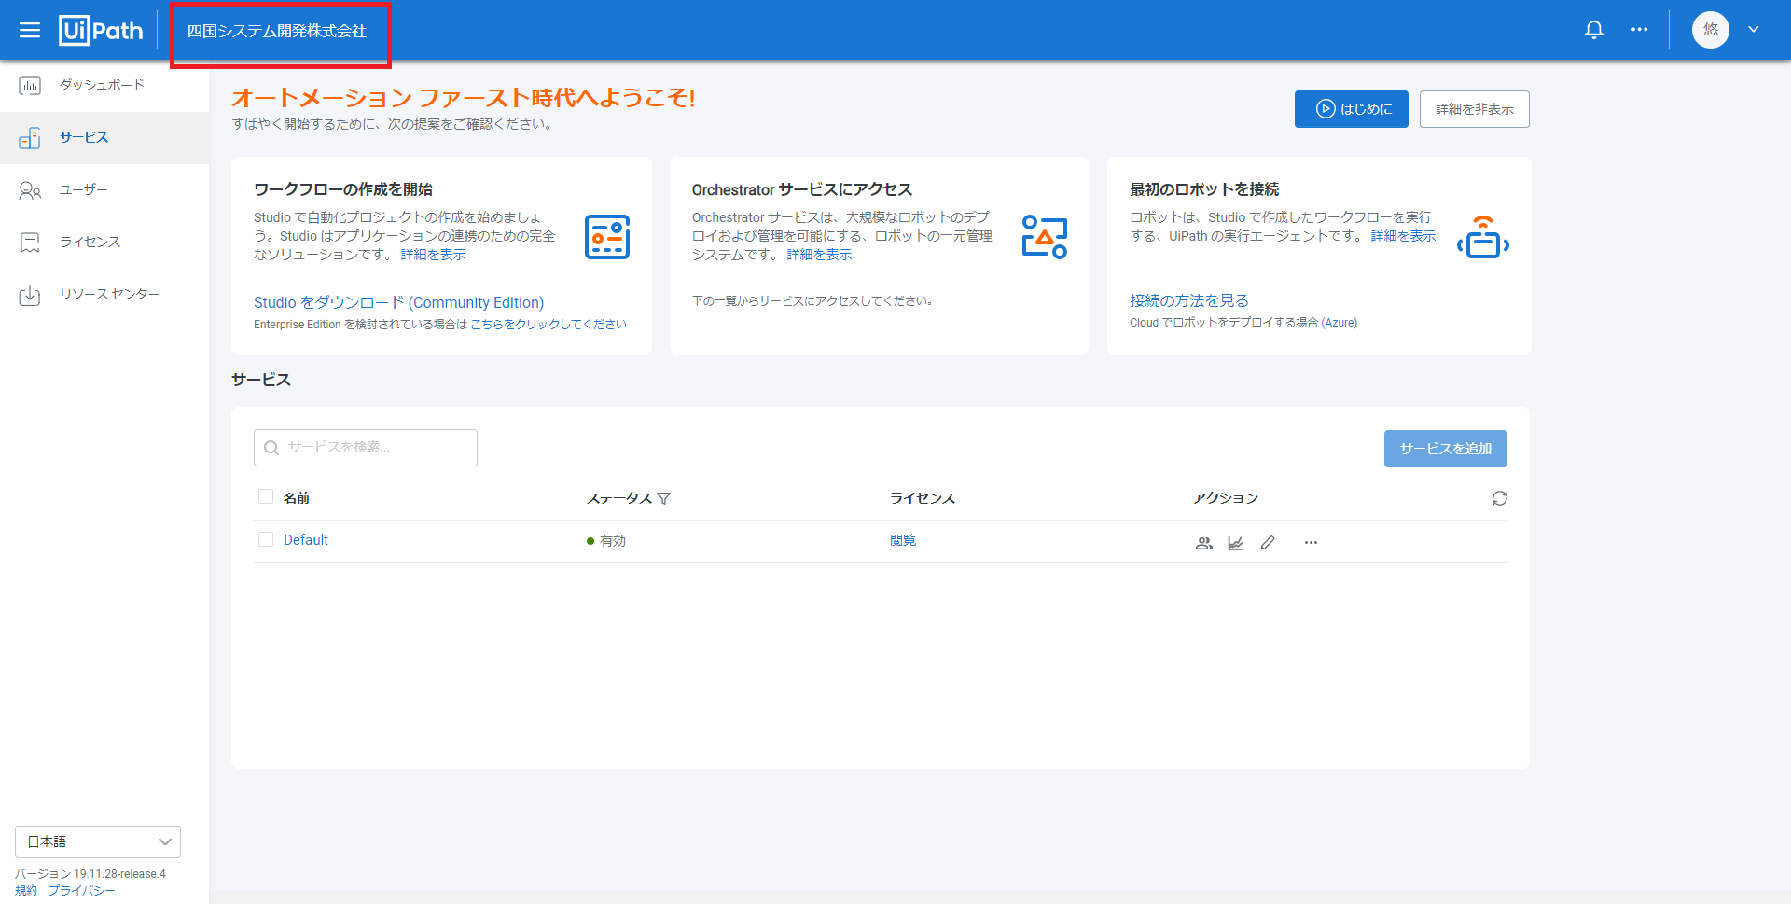Open more actions ellipsis for Default service
Image resolution: width=1791 pixels, height=904 pixels.
[1311, 543]
